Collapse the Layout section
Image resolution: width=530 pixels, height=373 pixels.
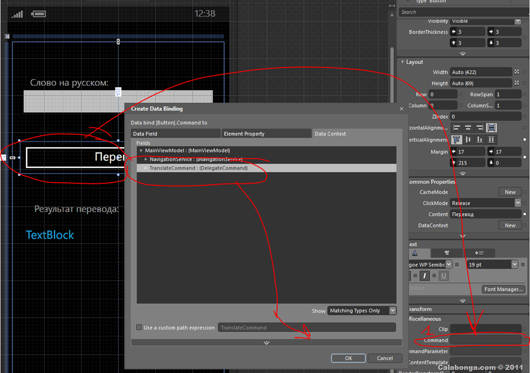[x=402, y=61]
